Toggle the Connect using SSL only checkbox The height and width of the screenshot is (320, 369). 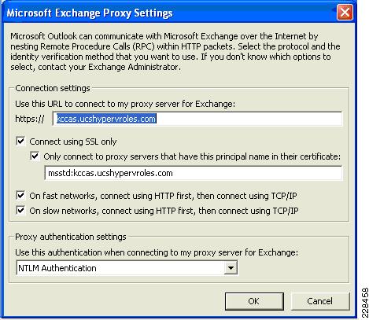(x=20, y=142)
